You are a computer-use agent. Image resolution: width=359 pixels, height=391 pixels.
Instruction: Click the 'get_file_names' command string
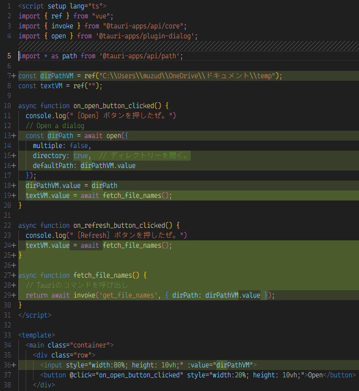click(x=128, y=295)
